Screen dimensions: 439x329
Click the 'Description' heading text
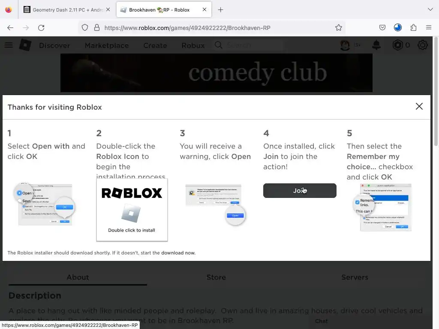(35, 296)
